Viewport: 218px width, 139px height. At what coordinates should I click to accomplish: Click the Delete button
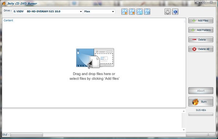click(201, 40)
